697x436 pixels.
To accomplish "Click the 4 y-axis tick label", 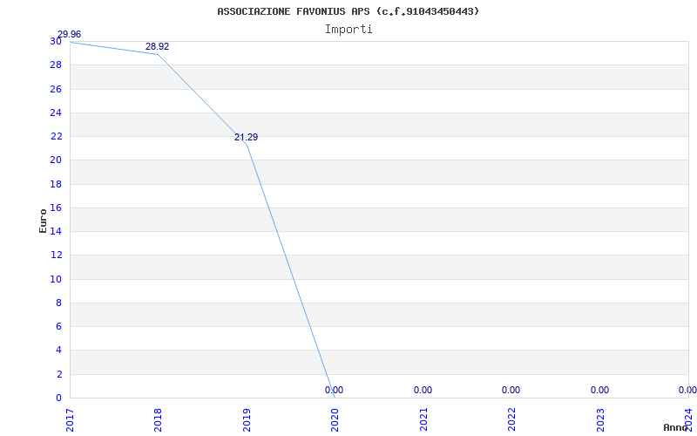I will tap(58, 351).
